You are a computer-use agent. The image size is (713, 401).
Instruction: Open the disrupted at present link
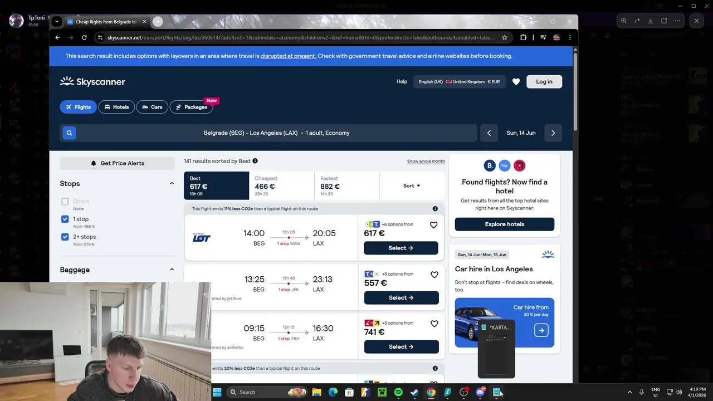[288, 56]
